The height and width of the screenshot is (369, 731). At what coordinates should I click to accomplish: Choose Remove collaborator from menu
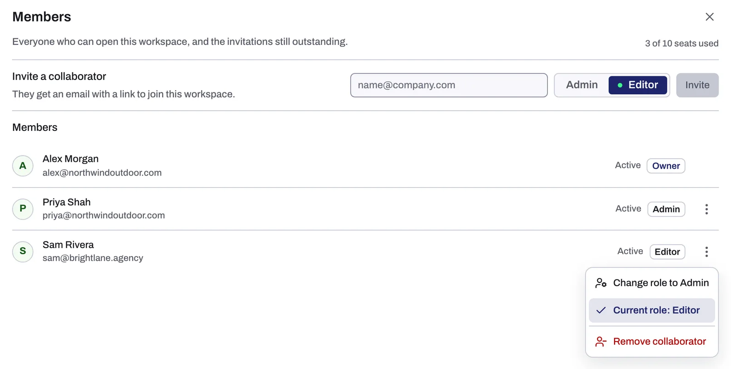652,342
